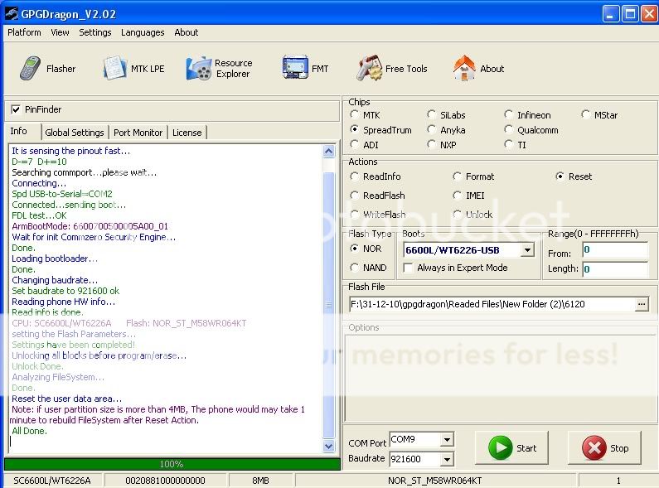Click the Start button label

tap(526, 448)
